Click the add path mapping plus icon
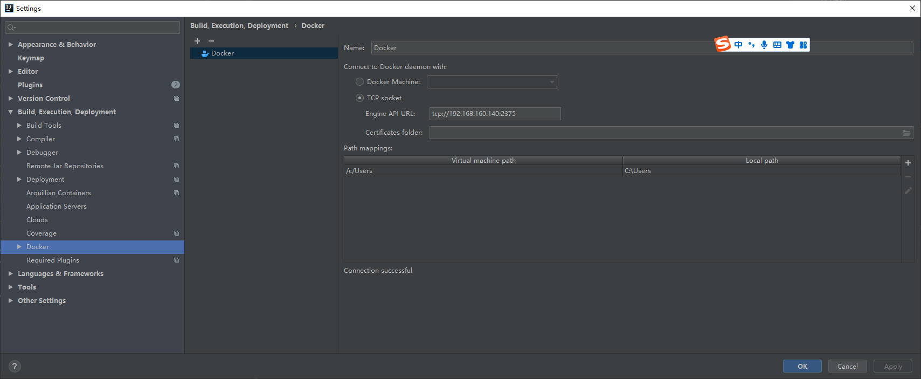Image resolution: width=921 pixels, height=379 pixels. click(x=908, y=163)
